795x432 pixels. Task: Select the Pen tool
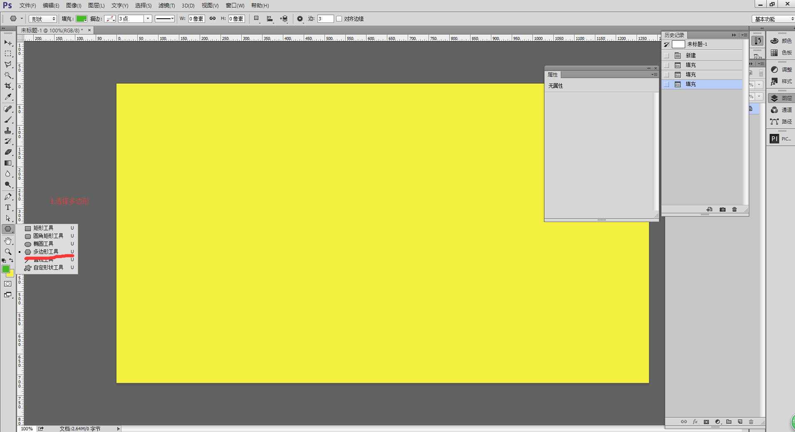coord(8,197)
